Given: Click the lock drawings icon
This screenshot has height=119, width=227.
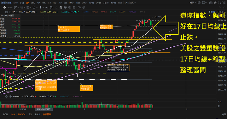Looking at the screenshot, I should 65,7.
